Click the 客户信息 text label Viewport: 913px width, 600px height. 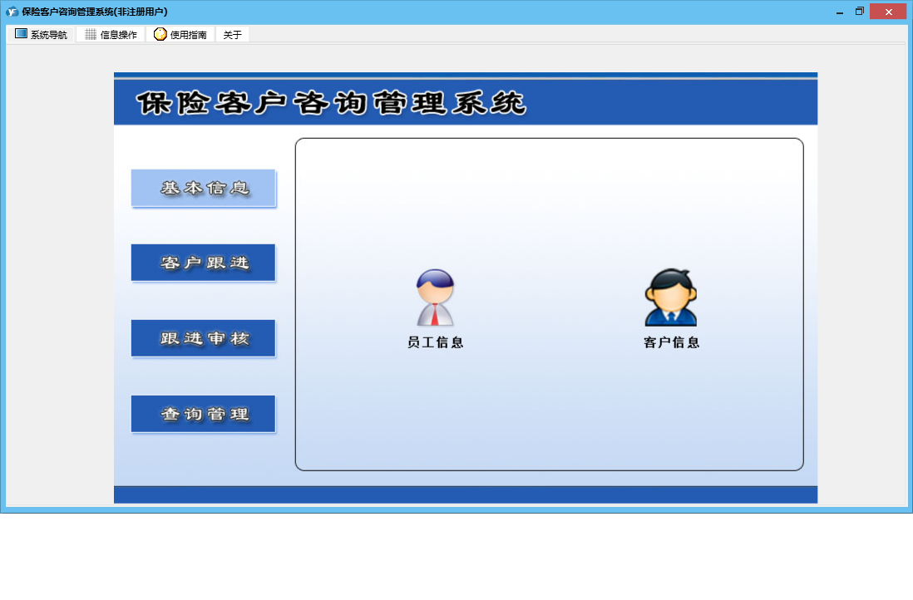coord(671,342)
